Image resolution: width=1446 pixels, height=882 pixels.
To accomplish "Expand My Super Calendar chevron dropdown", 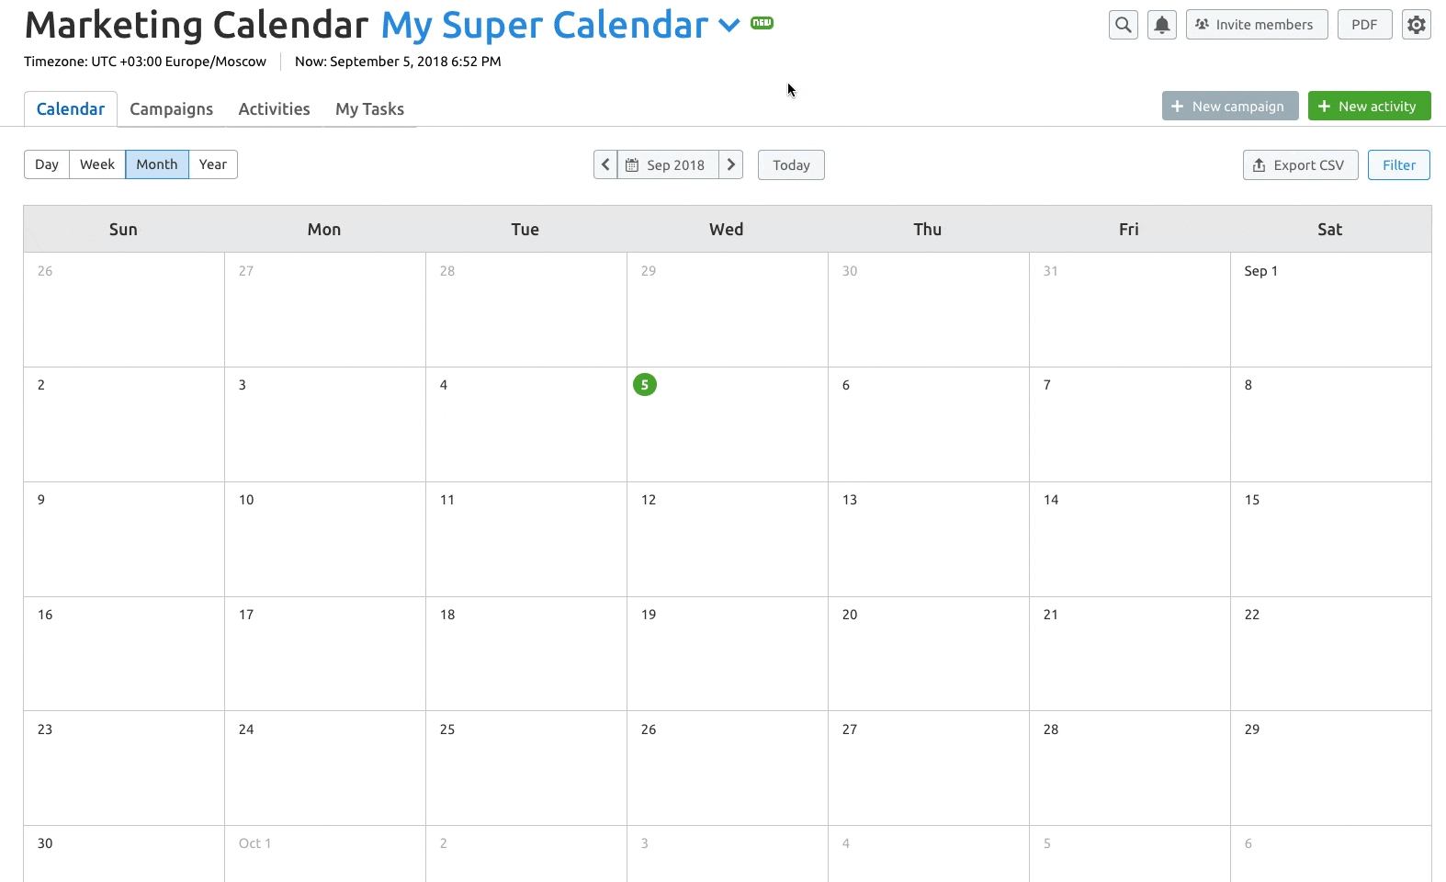I will click(729, 26).
